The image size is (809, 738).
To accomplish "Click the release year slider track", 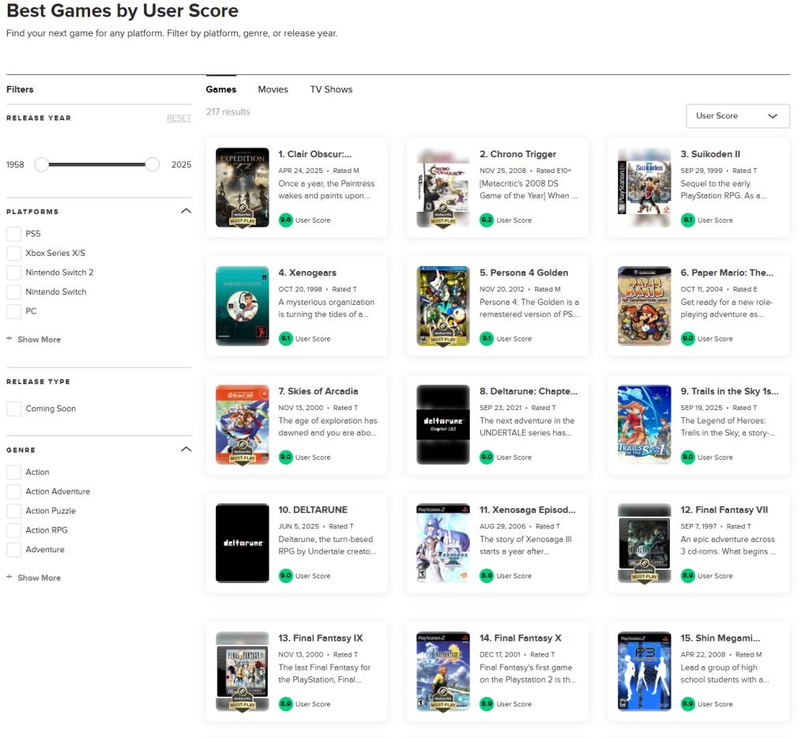I will [x=97, y=164].
